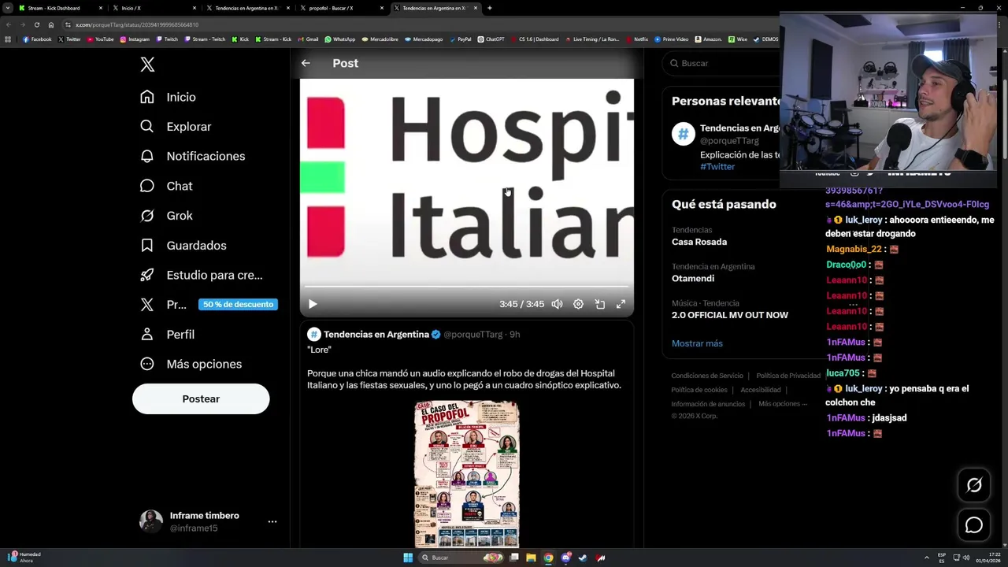The width and height of the screenshot is (1008, 567).
Task: Open the PayPal bookmark
Action: [x=461, y=39]
